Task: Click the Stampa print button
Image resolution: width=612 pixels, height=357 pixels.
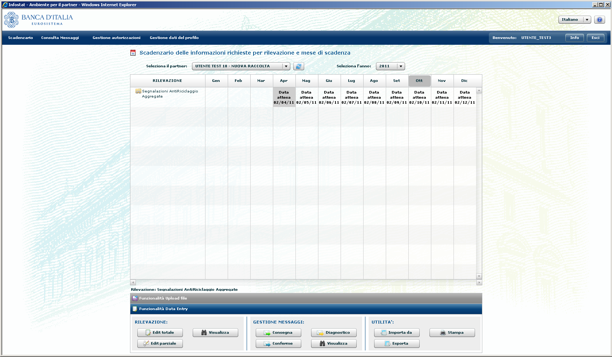Action: point(452,333)
